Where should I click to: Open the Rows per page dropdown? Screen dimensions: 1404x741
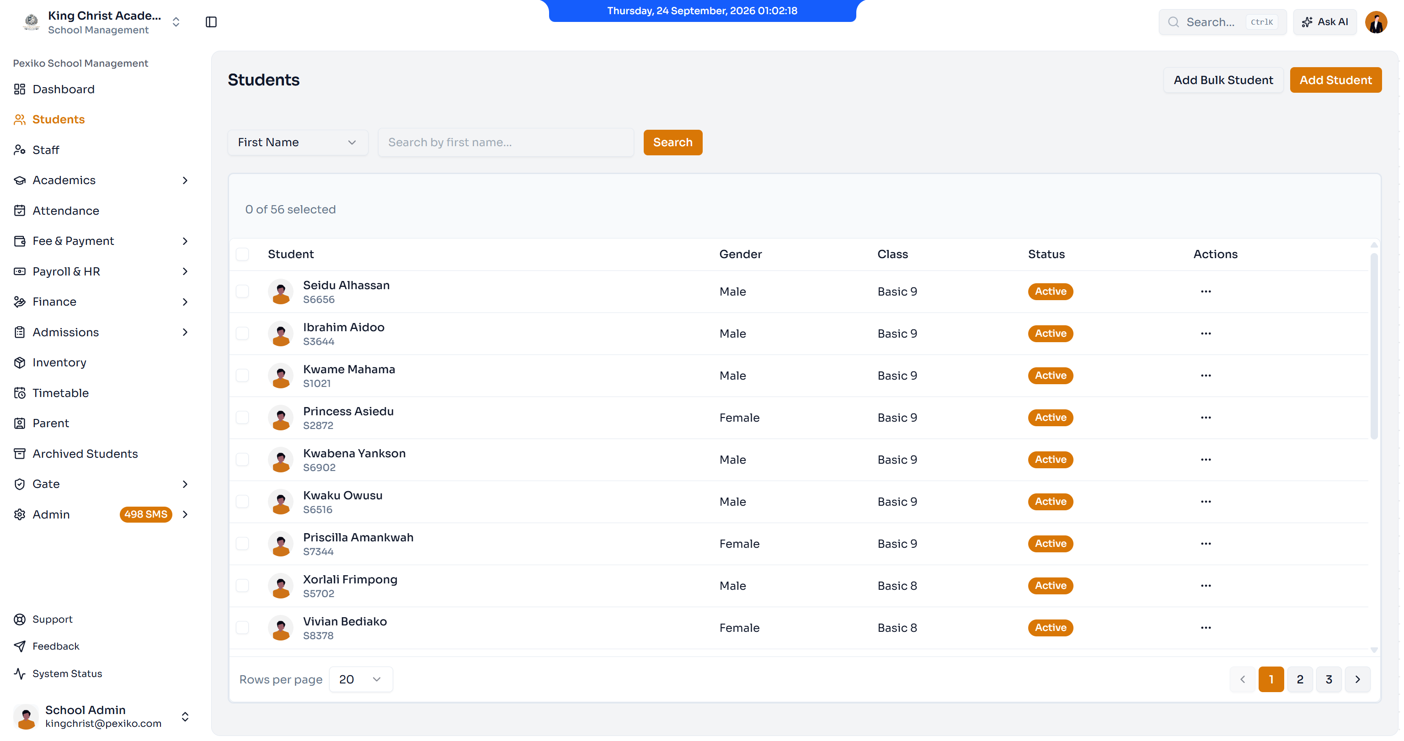click(361, 679)
